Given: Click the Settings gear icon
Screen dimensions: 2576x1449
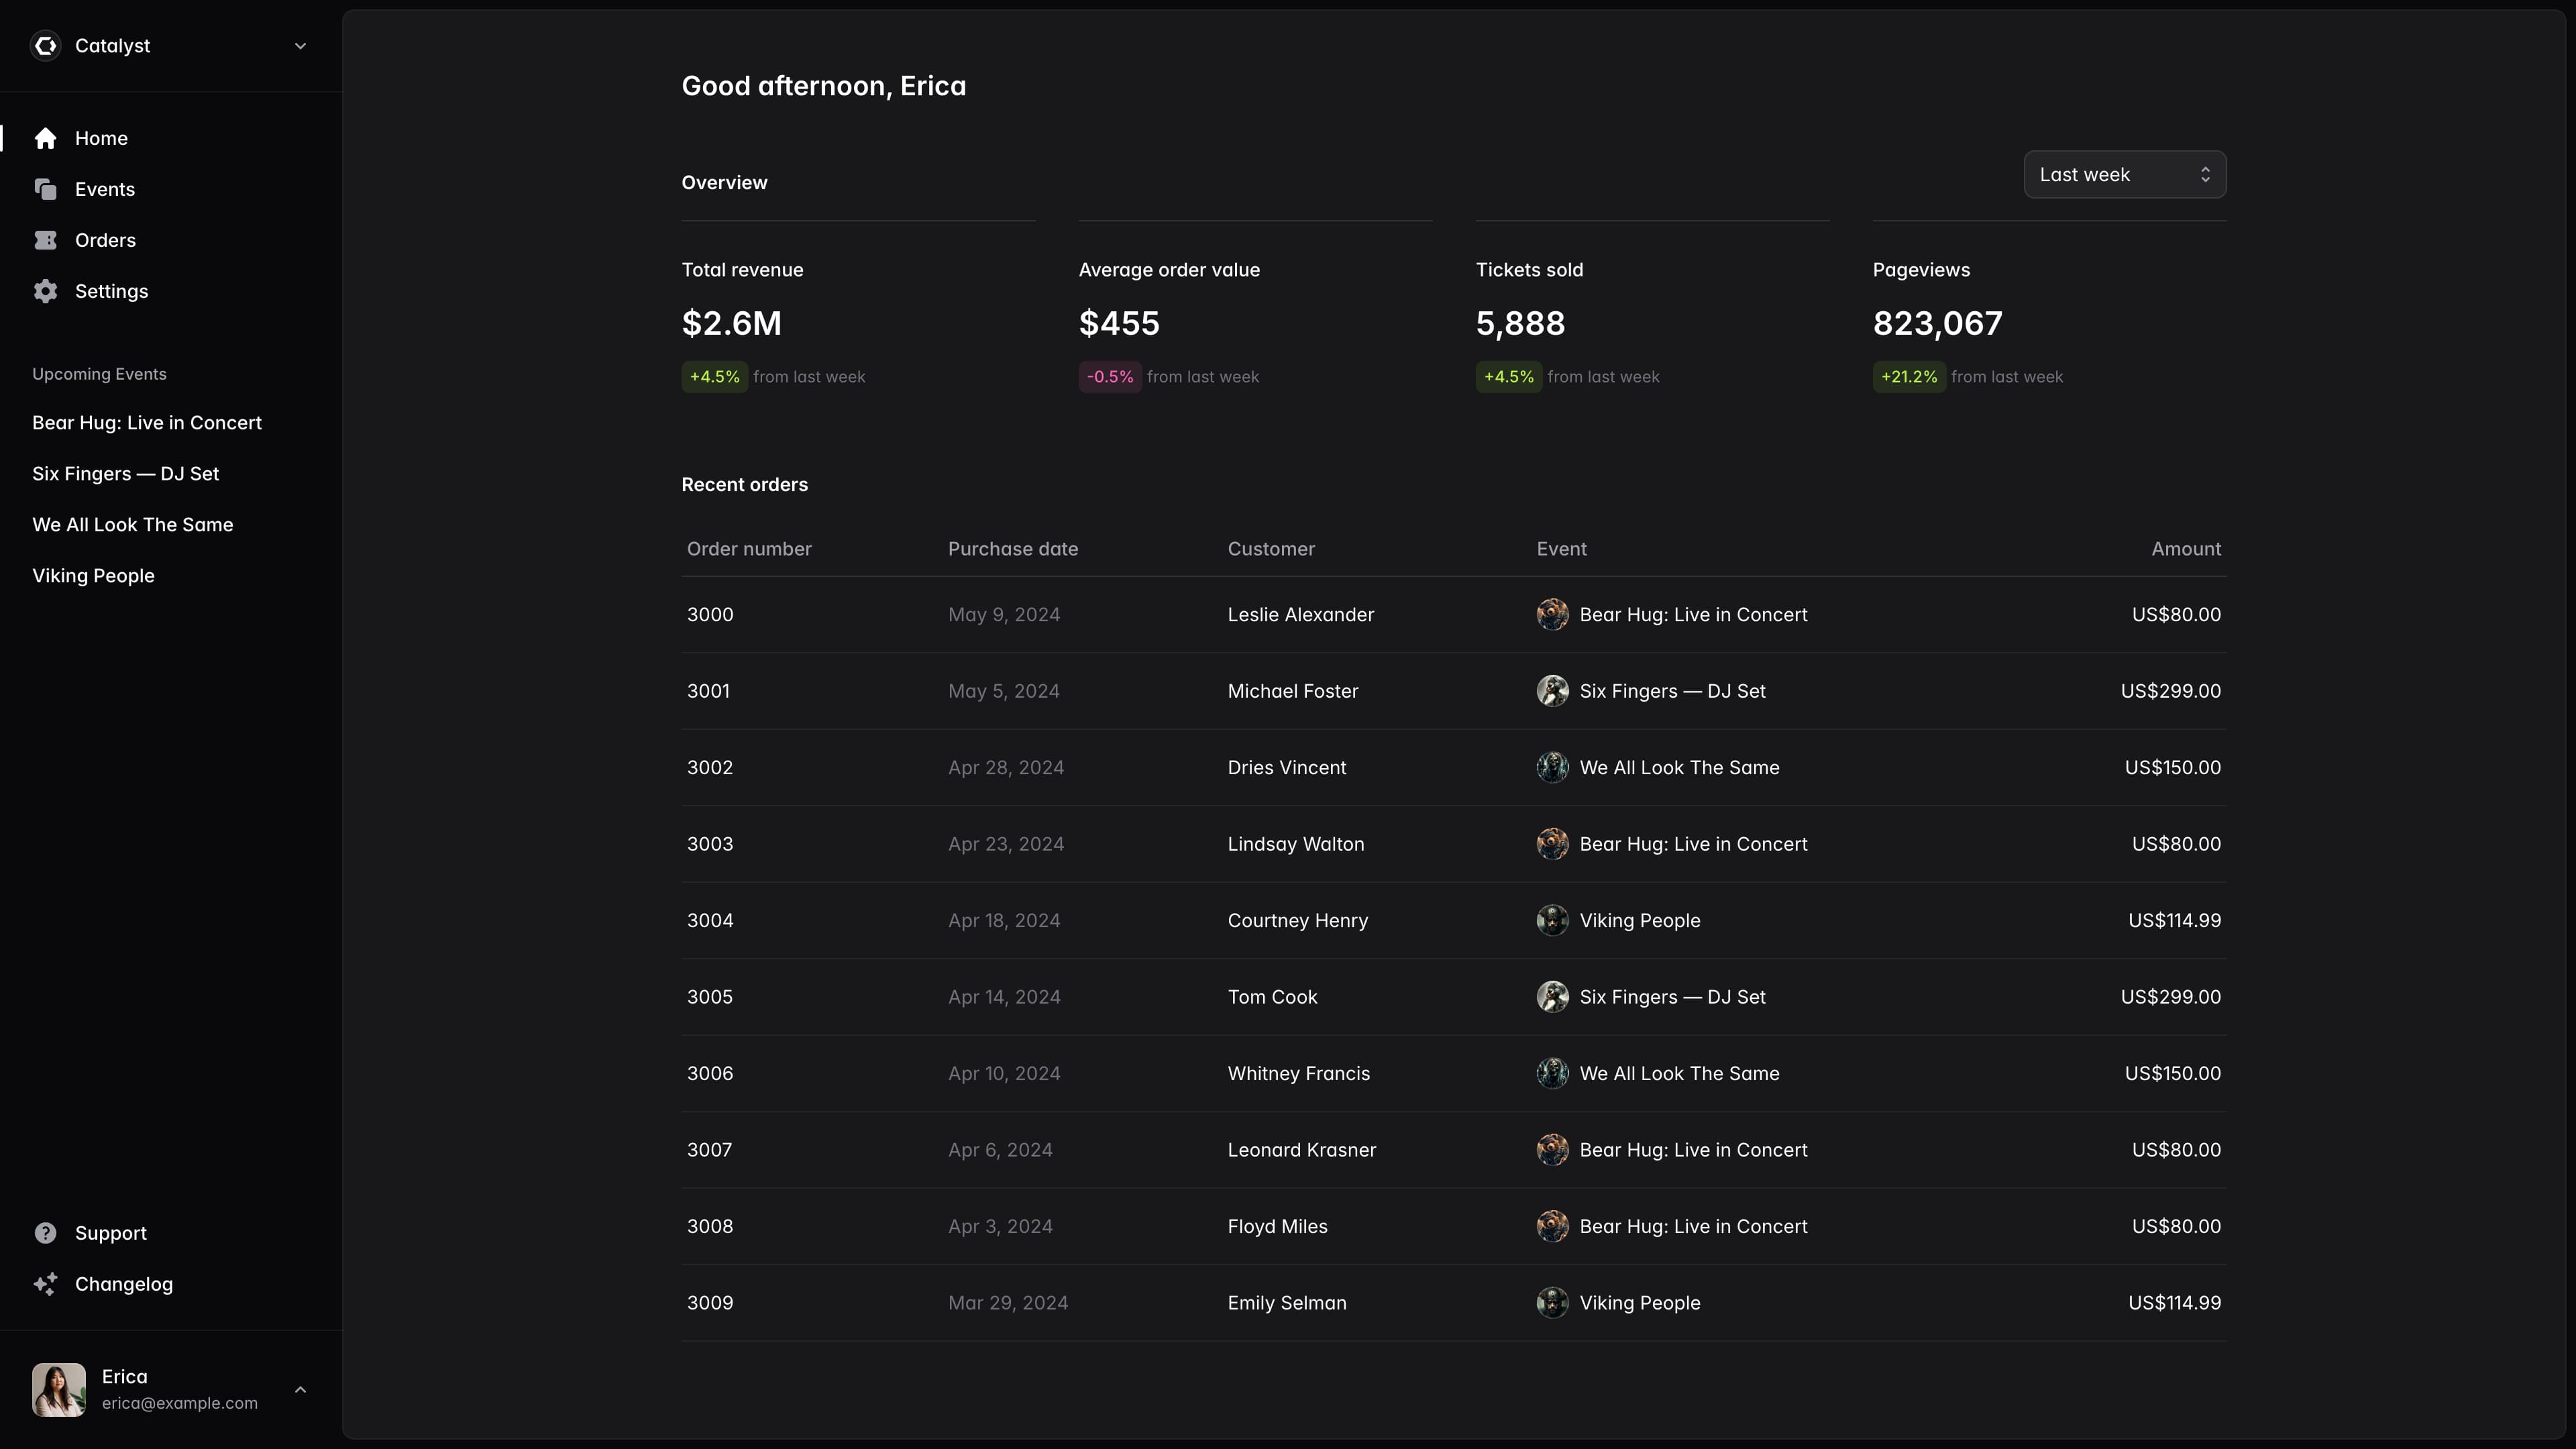Looking at the screenshot, I should 45,291.
